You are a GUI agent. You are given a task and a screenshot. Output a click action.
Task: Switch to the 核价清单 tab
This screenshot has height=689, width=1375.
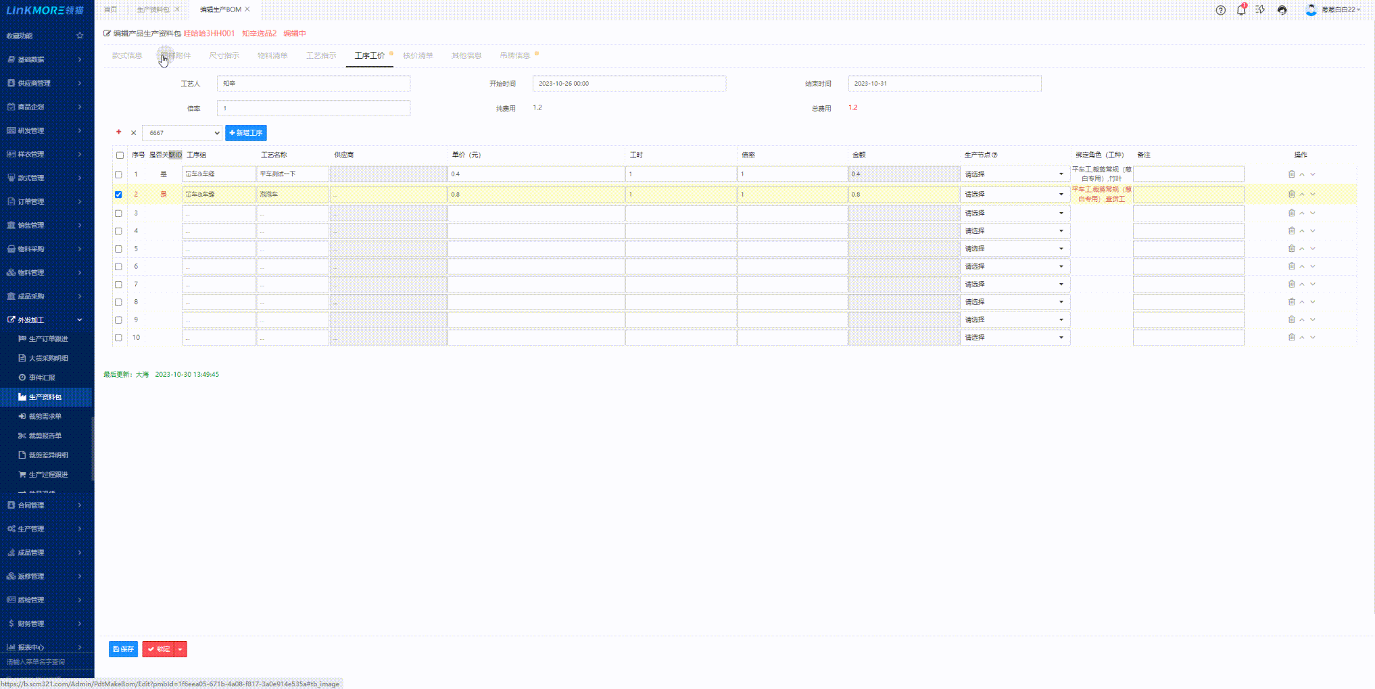tap(418, 55)
